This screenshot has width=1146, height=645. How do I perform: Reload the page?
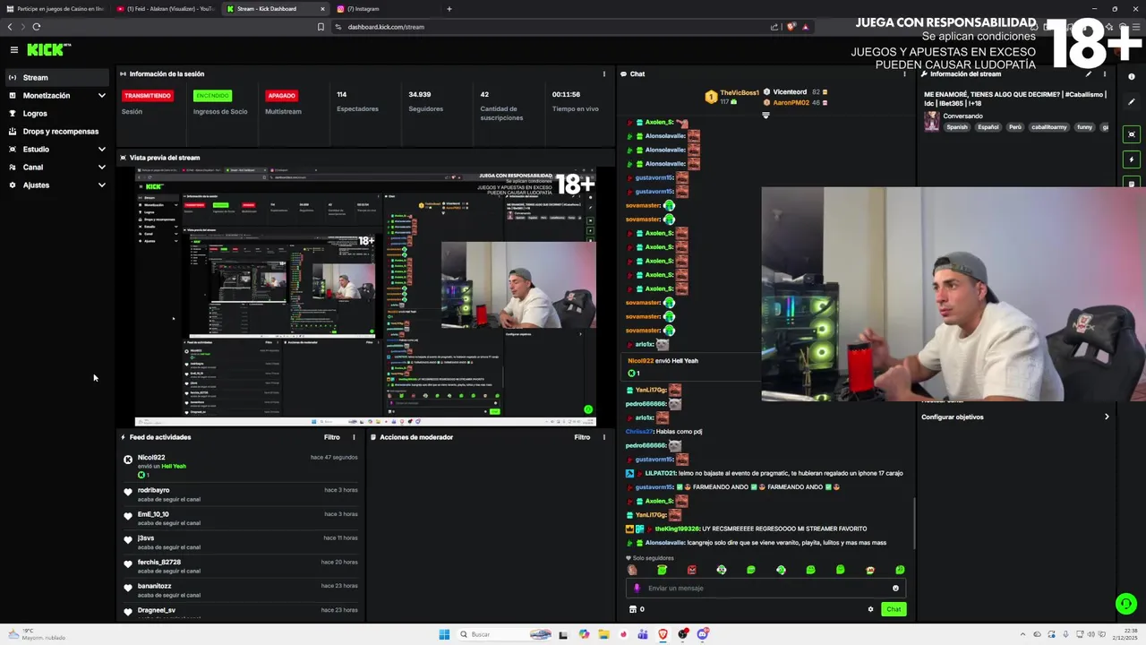click(36, 27)
